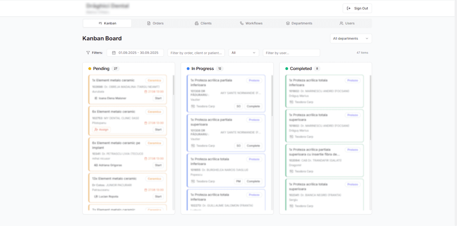Click the calendar icon in date range
Image resolution: width=457 pixels, height=226 pixels.
pos(114,53)
